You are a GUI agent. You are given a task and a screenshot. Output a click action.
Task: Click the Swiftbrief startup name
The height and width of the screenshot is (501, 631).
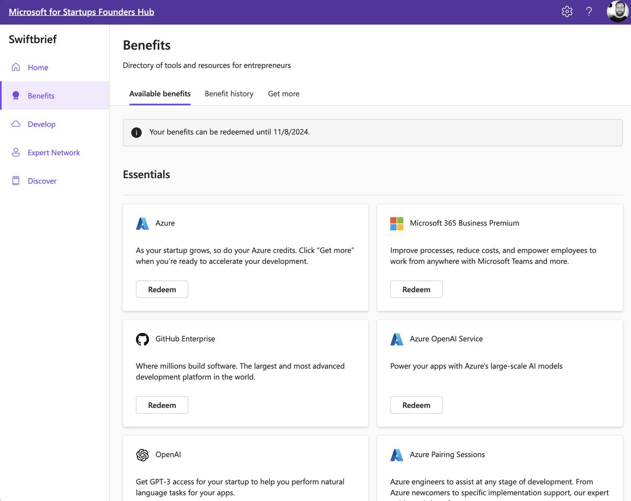[33, 39]
